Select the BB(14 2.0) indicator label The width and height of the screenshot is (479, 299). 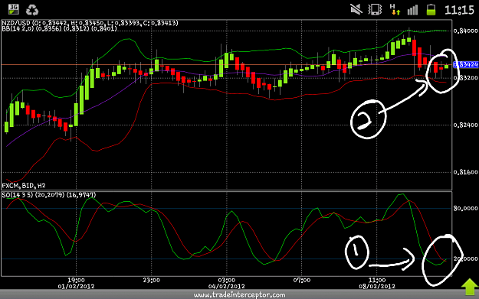59,28
